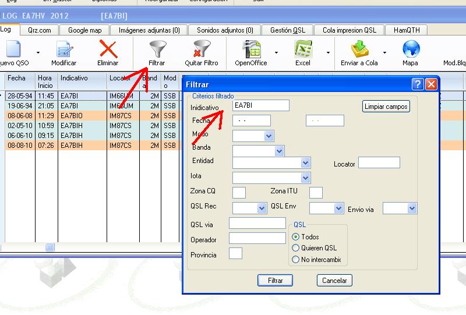This screenshot has width=466, height=315.
Task: Export log using the Excel icon
Action: point(302,49)
